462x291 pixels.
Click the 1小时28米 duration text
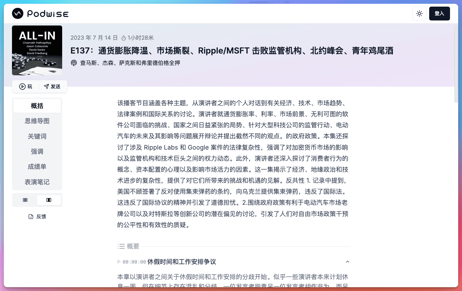click(140, 38)
